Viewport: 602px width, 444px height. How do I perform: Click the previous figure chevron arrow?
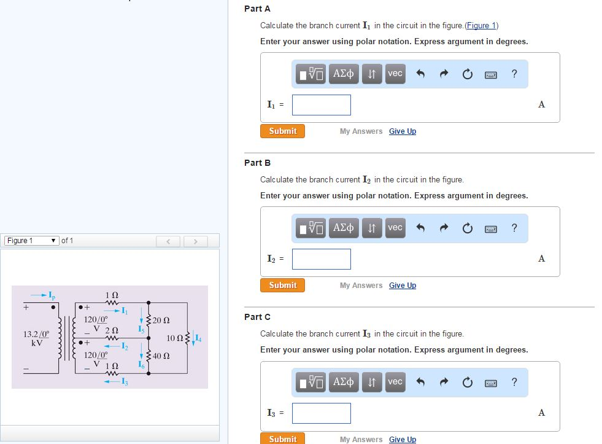click(x=168, y=241)
